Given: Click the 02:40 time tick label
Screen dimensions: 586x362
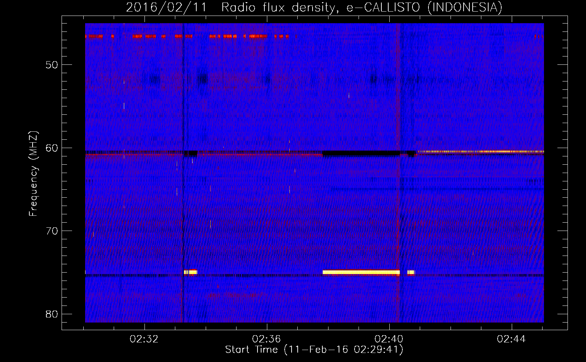Looking at the screenshot, I should tap(389, 339).
